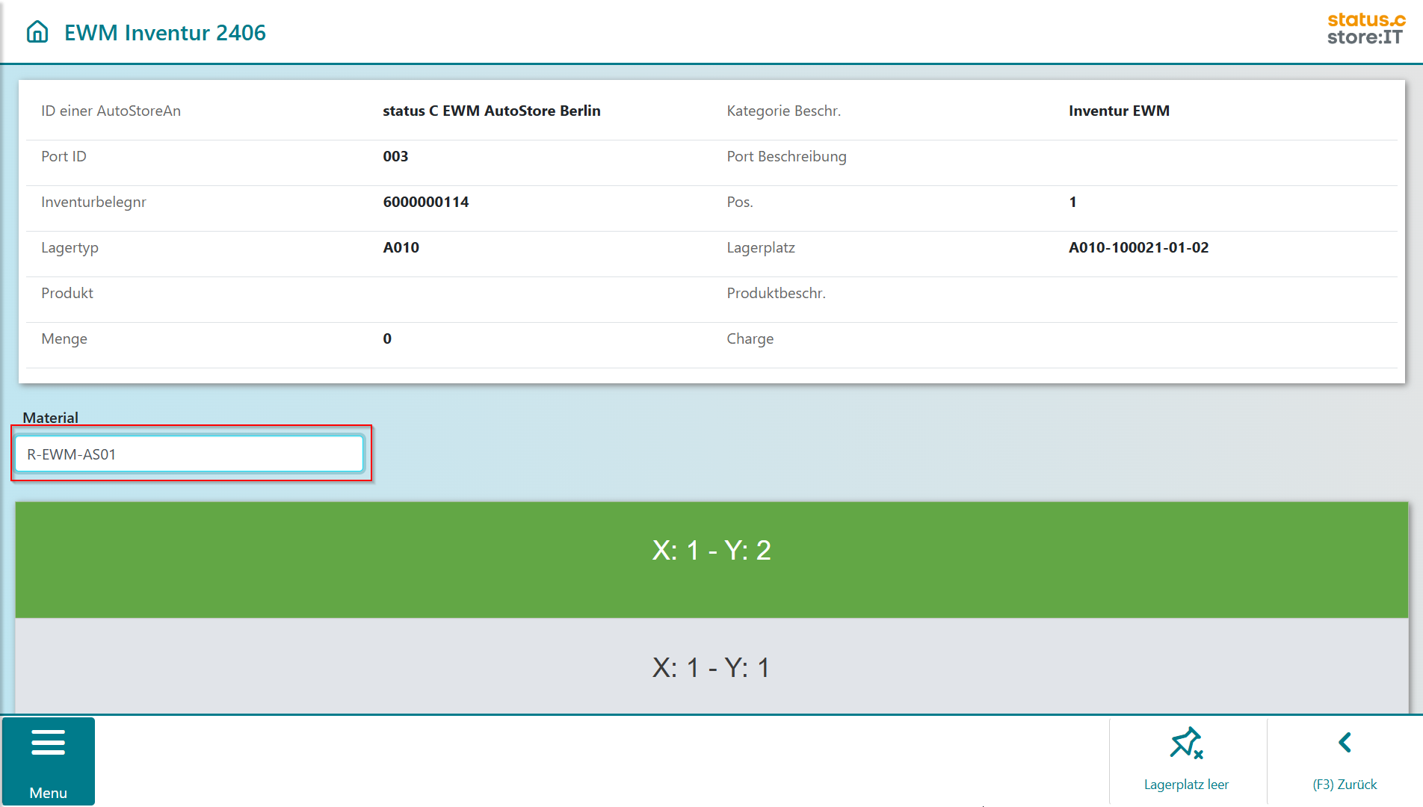Click the EWM Inventur 2406 title
This screenshot has width=1423, height=807.
[165, 33]
